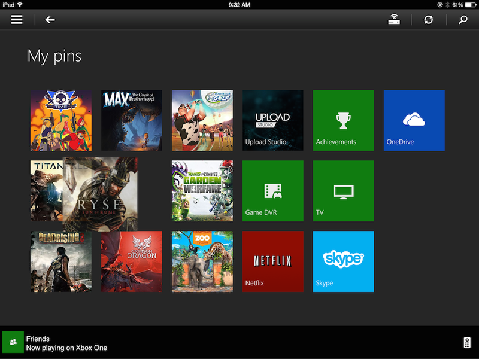This screenshot has width=479, height=359.
Task: Refresh the pins page
Action: (x=428, y=20)
